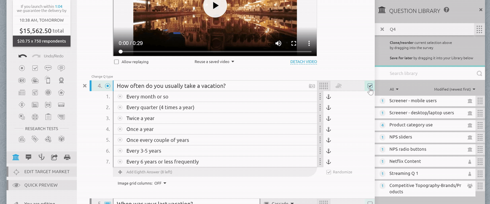
Task: Open the comments chat icon
Action: click(29, 157)
